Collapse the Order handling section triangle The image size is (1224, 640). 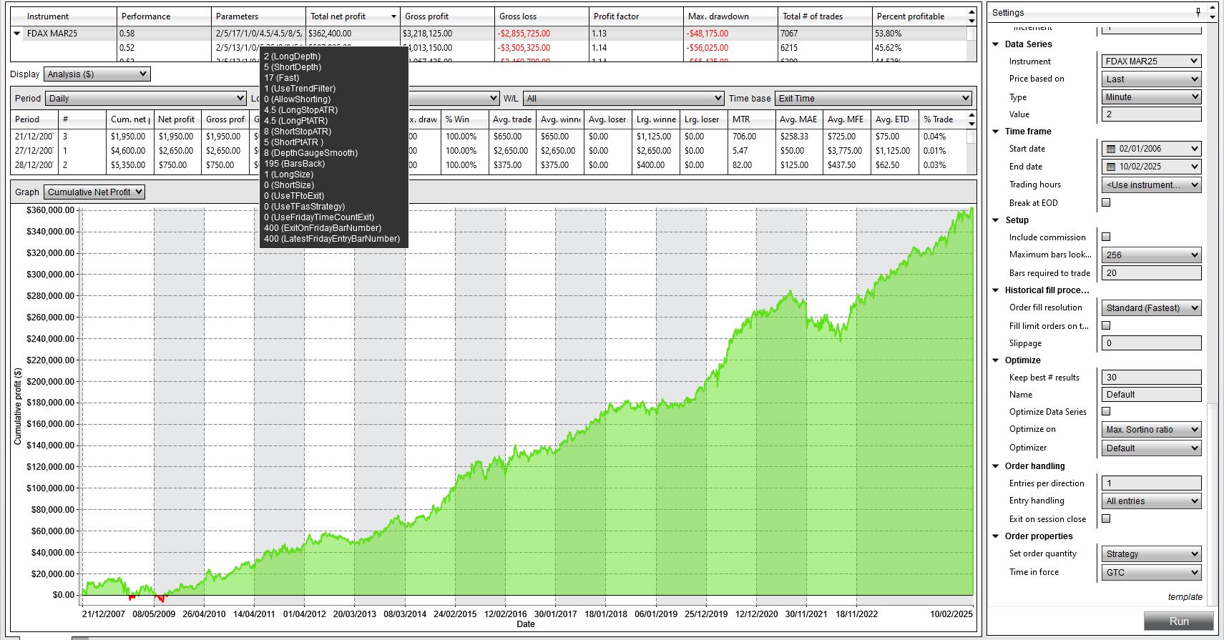tap(996, 466)
